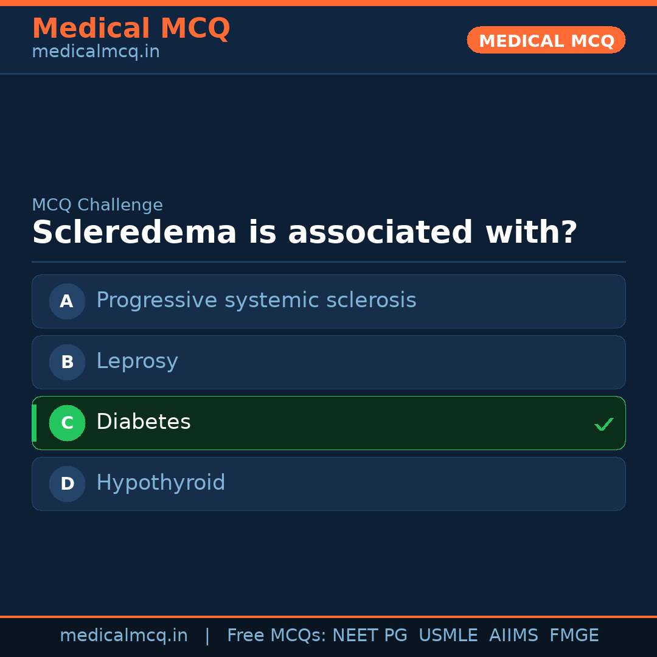Pick the "Leprosy" answer text
657x657 pixels.
pos(137,361)
